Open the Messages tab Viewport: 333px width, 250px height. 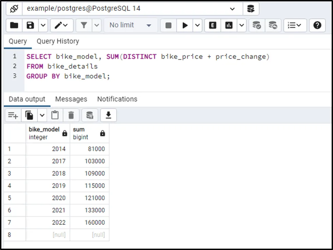[x=71, y=99]
